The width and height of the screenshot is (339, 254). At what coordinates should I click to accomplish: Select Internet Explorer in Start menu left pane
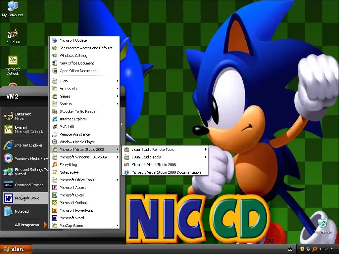click(25, 145)
